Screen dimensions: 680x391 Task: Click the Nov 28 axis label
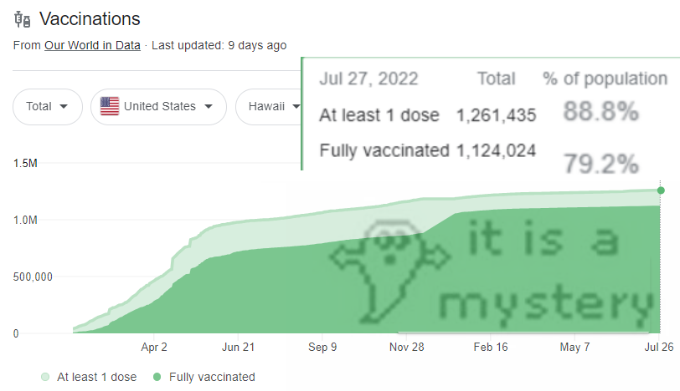pos(407,347)
